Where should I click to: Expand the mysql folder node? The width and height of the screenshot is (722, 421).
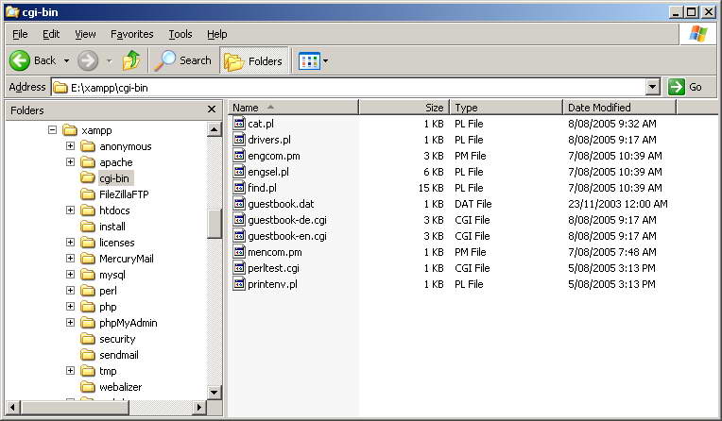pyautogui.click(x=71, y=275)
